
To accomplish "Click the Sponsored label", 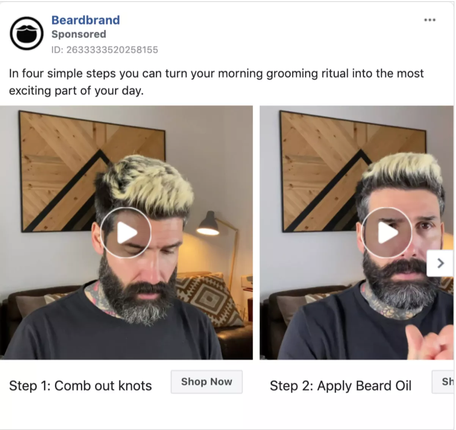I will (79, 34).
